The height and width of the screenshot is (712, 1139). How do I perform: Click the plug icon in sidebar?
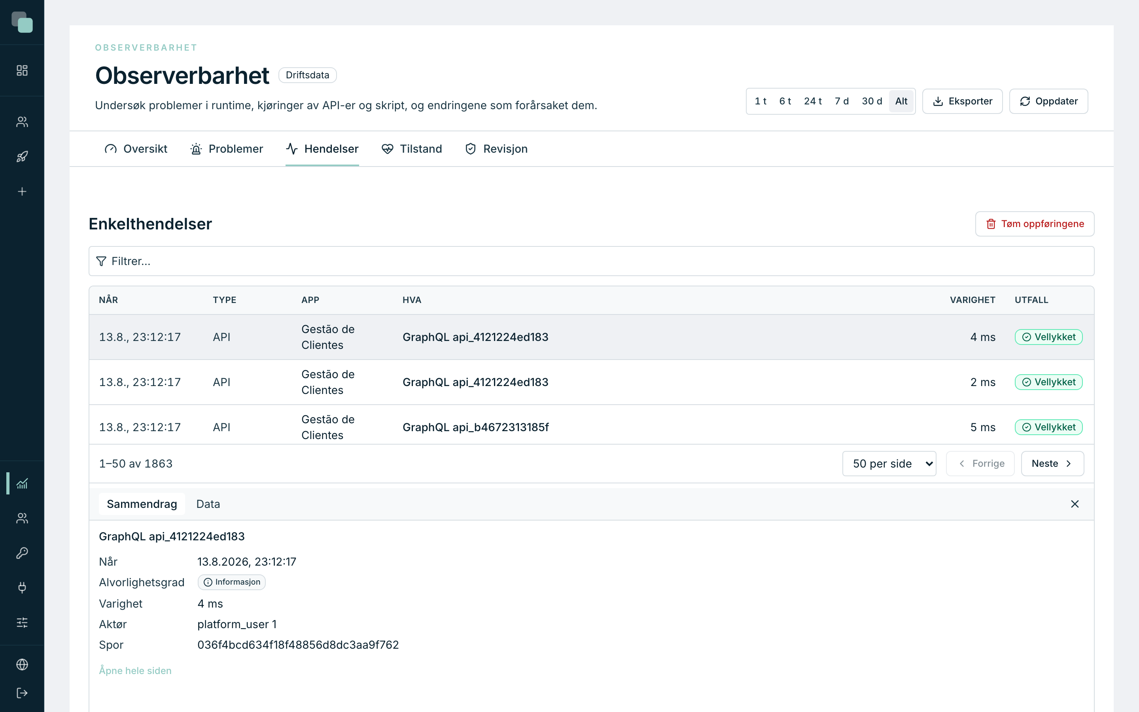(x=22, y=588)
